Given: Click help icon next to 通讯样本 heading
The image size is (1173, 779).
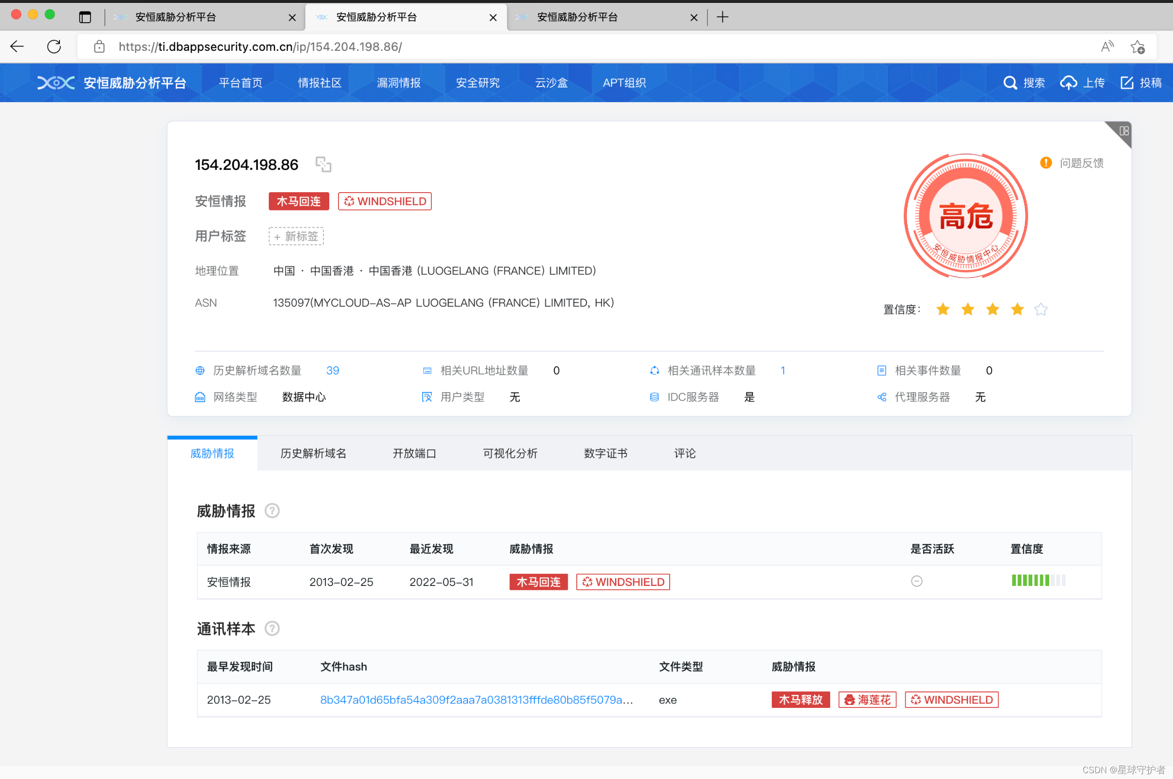Looking at the screenshot, I should (272, 629).
